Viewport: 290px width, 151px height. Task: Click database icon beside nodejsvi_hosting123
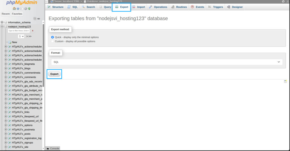pos(6,27)
